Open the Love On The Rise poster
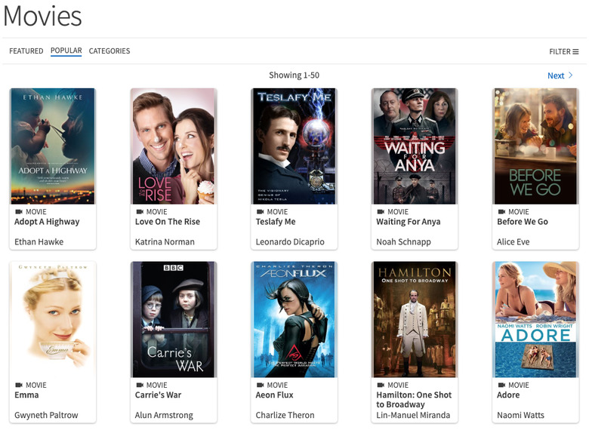 click(x=174, y=146)
